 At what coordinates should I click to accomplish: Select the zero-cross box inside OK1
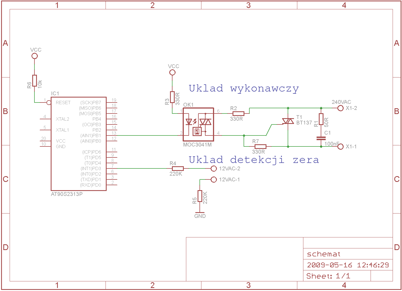point(197,132)
